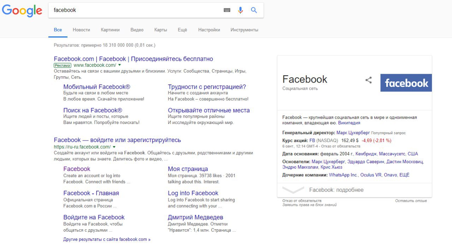The height and width of the screenshot is (248, 452).
Task: Open the on-screen keyboard icon
Action: click(227, 10)
